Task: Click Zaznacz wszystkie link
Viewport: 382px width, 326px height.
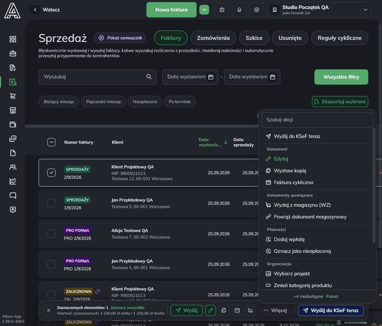Action: coord(127,308)
